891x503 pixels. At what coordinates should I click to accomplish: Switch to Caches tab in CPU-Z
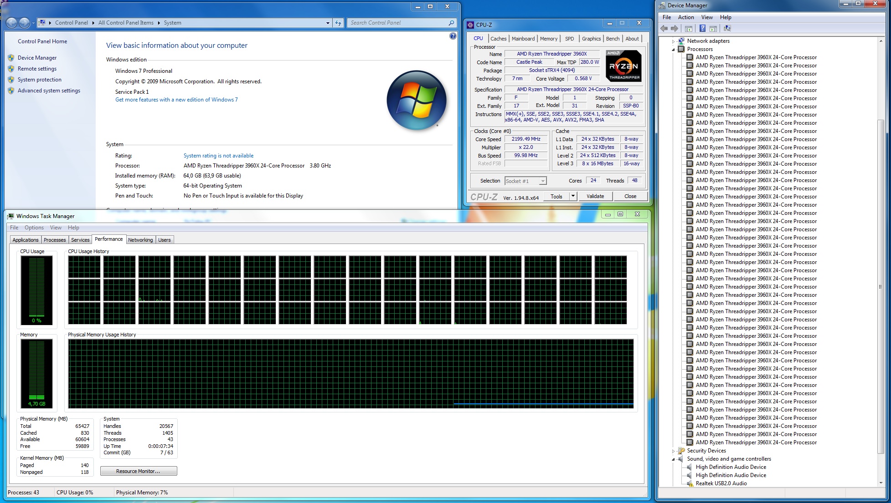tap(498, 39)
